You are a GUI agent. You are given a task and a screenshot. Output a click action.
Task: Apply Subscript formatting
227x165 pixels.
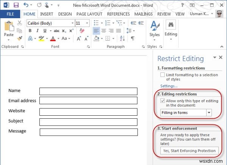coord(64,31)
